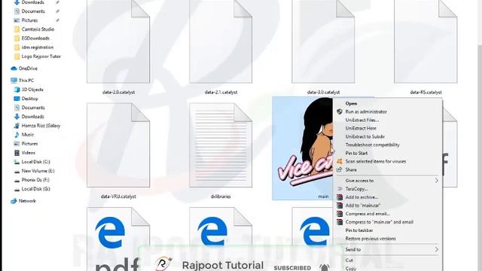This screenshot has height=271, width=482.
Task: Open the EGDownloads folder icon
Action: click(17, 38)
